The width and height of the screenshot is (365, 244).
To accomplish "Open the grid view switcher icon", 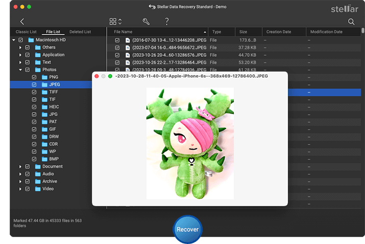I will point(115,21).
